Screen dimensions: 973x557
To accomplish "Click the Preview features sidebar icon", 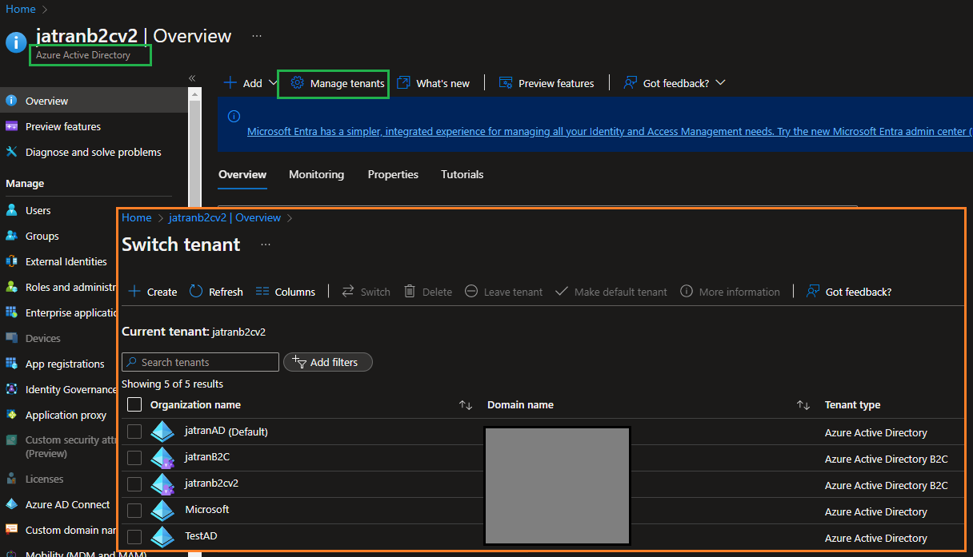I will pos(11,126).
